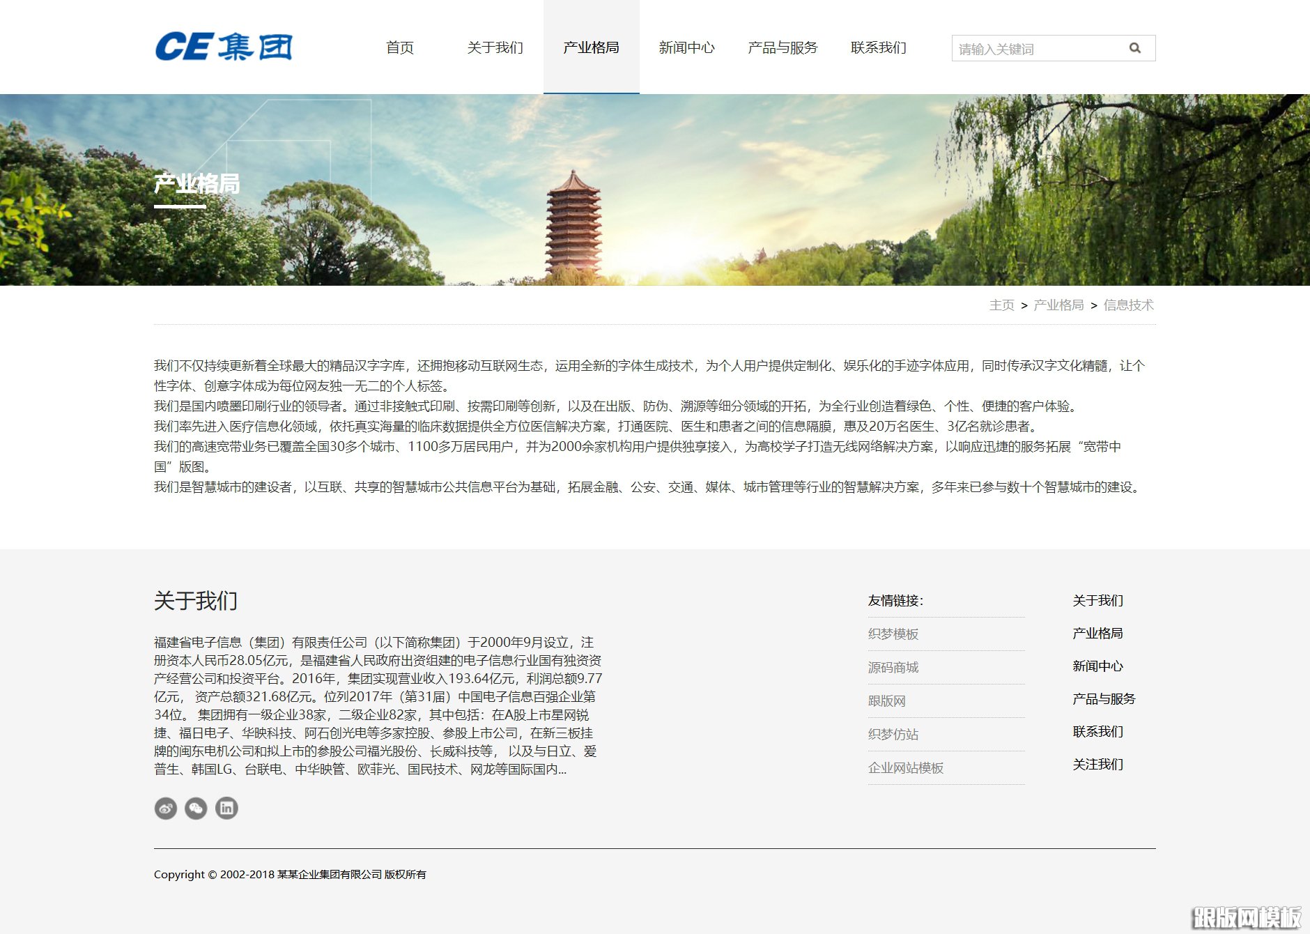This screenshot has height=934, width=1310.
Task: Click the 关于我们 footer heading
Action: coord(196,601)
